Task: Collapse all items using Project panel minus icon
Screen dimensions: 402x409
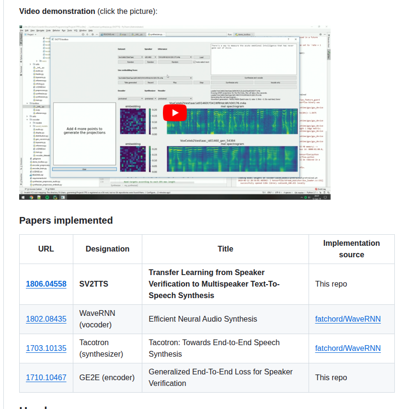Action: click(x=87, y=34)
